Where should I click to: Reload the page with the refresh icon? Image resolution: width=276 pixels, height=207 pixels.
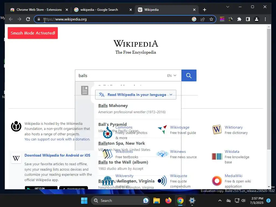pyautogui.click(x=28, y=19)
